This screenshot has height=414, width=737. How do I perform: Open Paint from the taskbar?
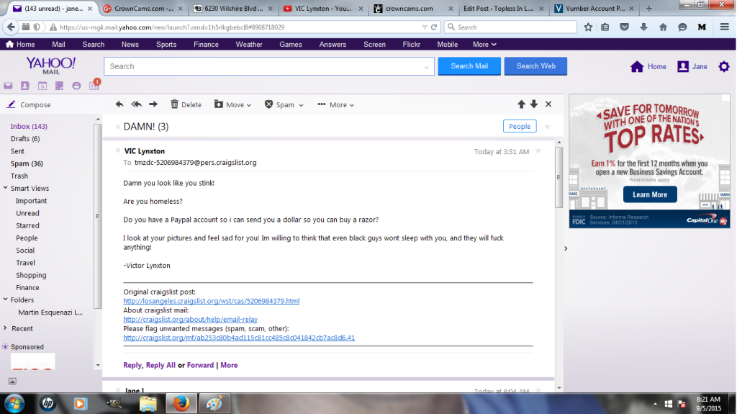coord(214,404)
